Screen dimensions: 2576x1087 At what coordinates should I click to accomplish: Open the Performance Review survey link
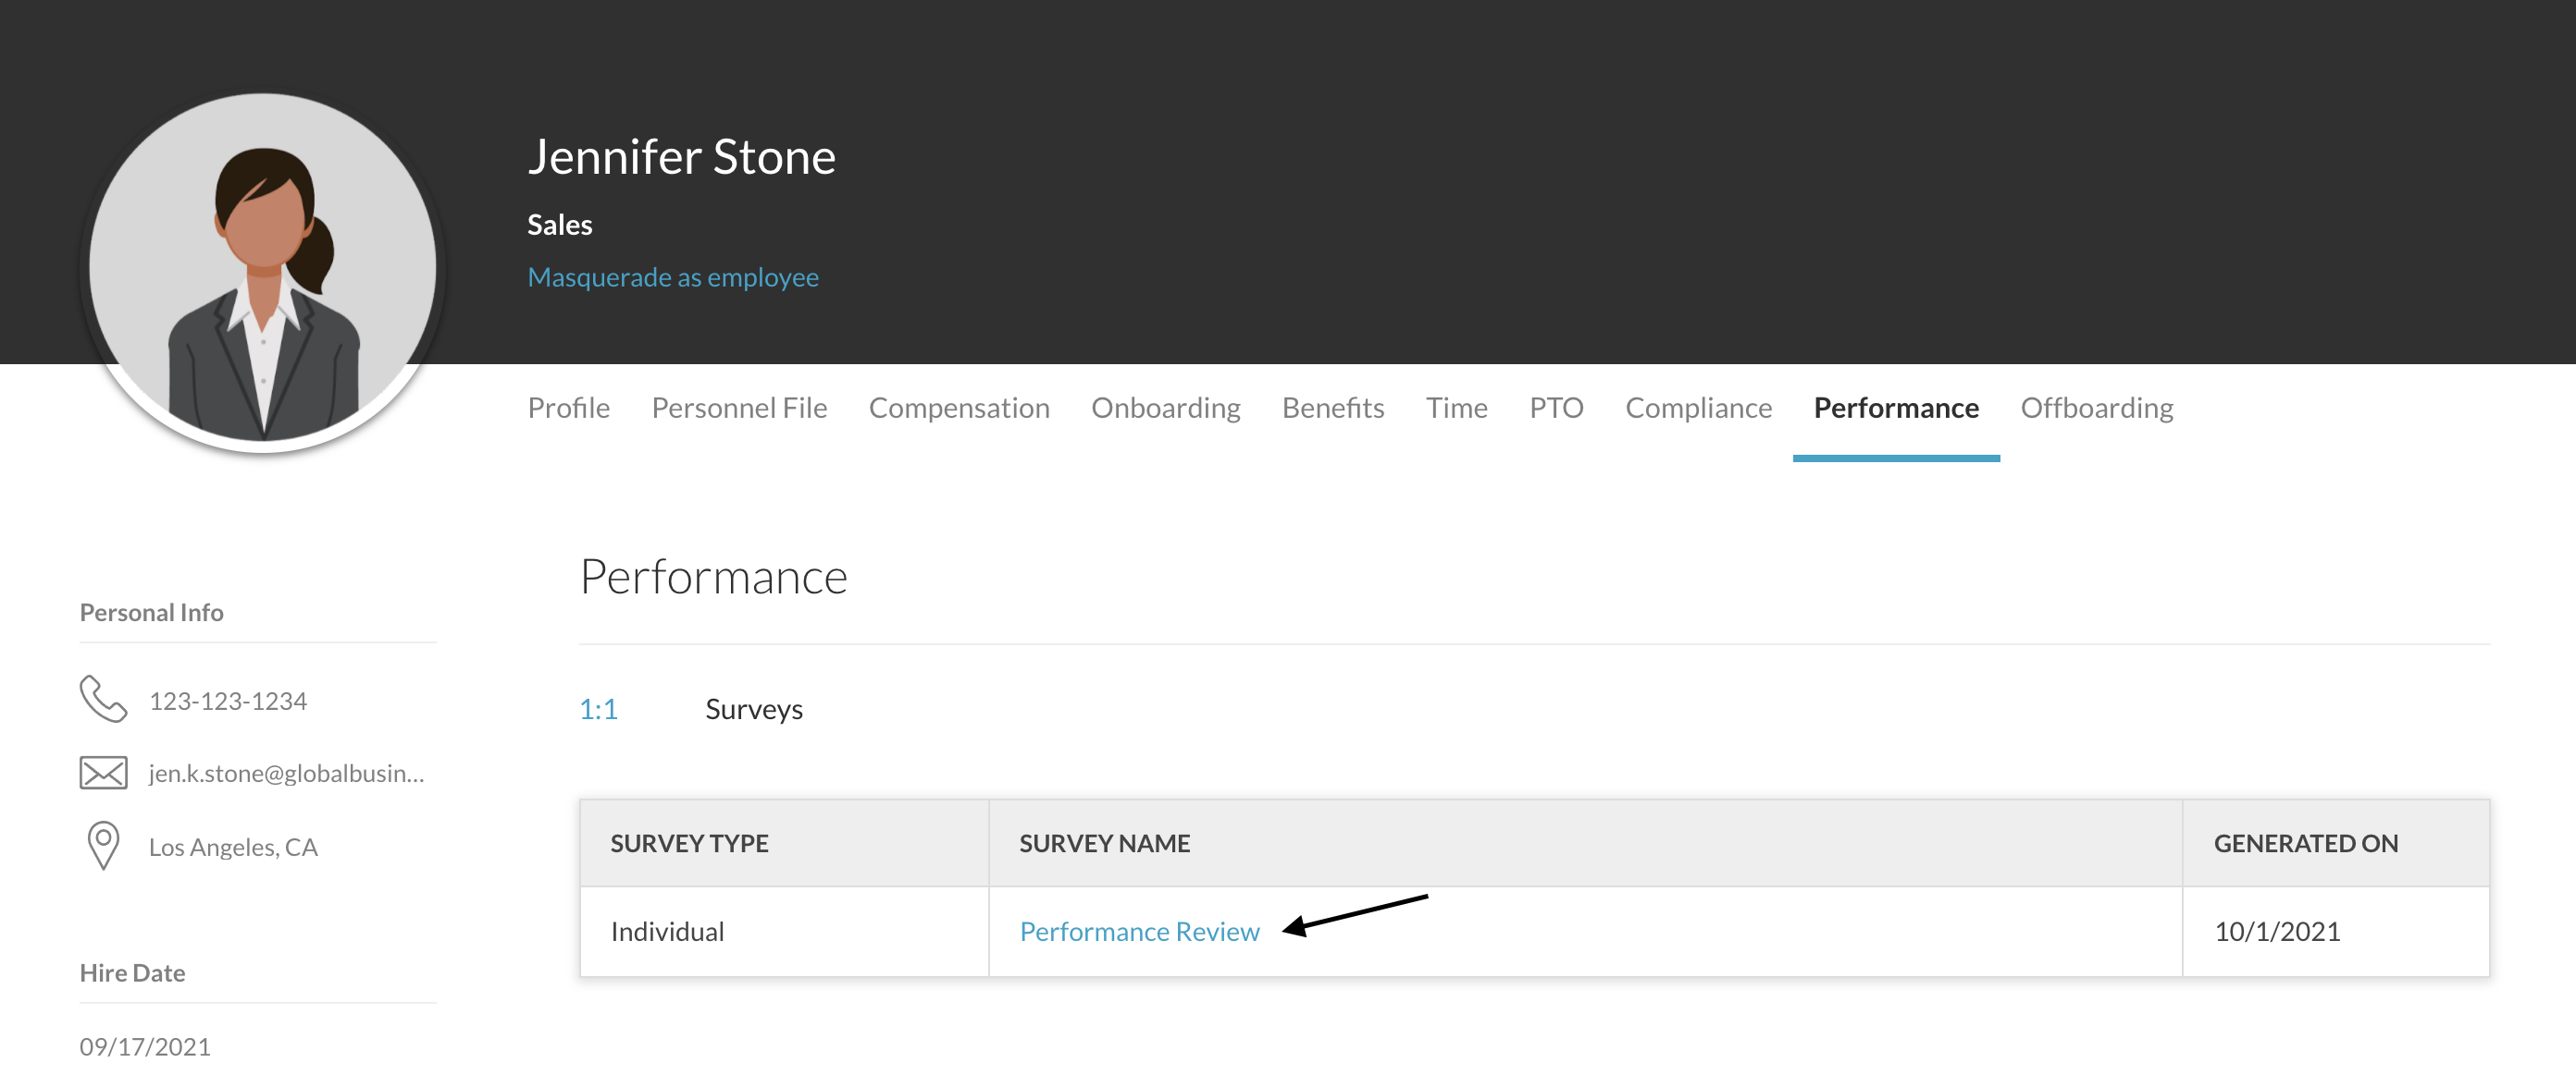click(1139, 930)
